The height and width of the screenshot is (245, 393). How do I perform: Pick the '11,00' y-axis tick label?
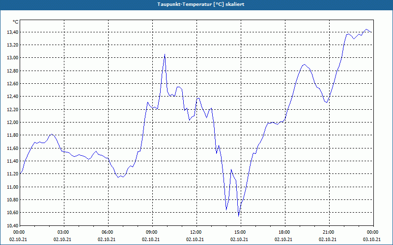pyautogui.click(x=13, y=187)
